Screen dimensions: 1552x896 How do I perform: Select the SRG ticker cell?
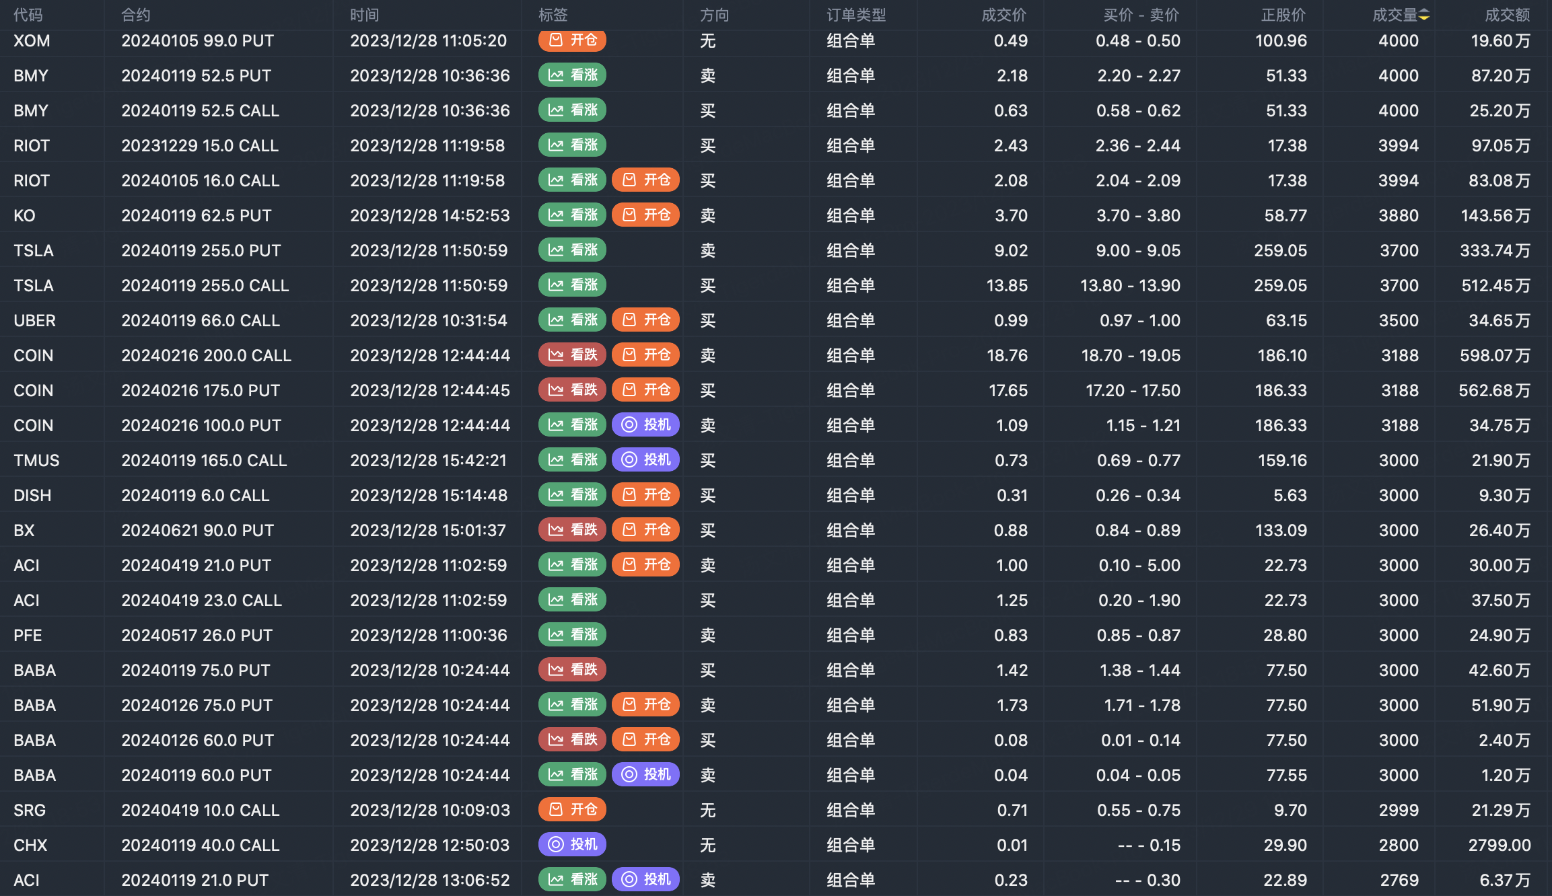click(x=30, y=810)
